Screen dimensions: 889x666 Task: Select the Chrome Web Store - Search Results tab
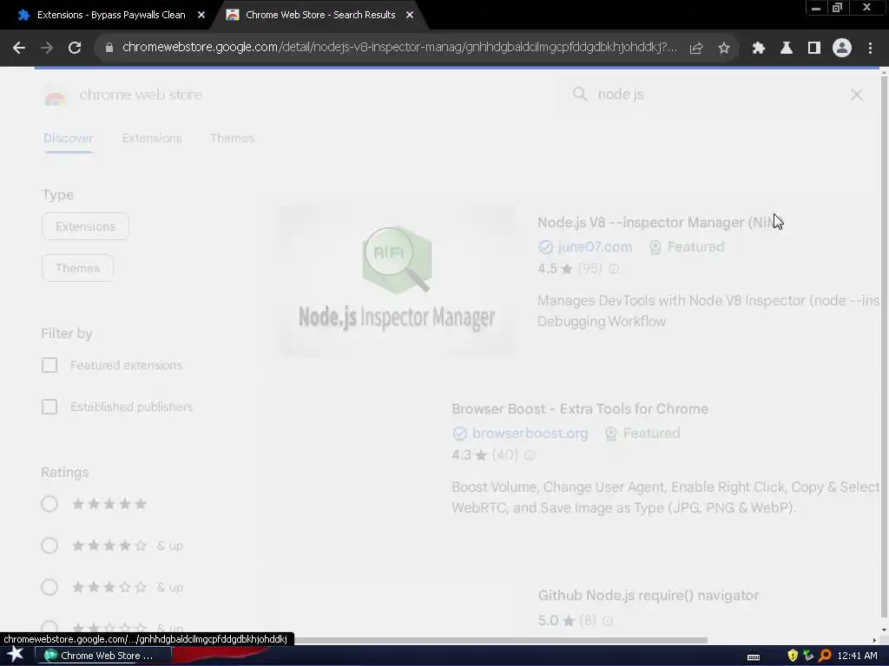point(320,16)
